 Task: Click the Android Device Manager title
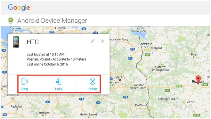tap(52, 21)
